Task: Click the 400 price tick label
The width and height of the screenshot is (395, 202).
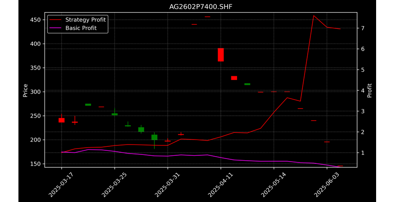Action: [35, 44]
